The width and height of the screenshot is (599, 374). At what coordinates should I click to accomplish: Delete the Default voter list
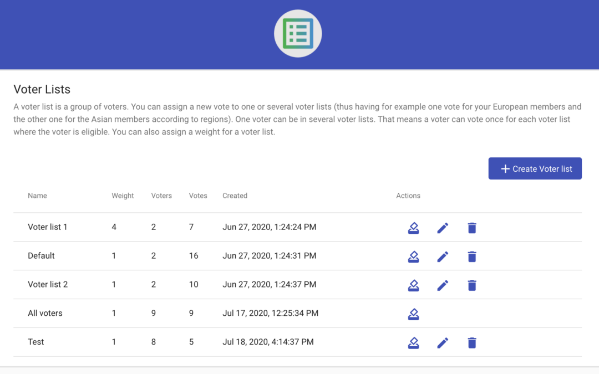(x=472, y=257)
